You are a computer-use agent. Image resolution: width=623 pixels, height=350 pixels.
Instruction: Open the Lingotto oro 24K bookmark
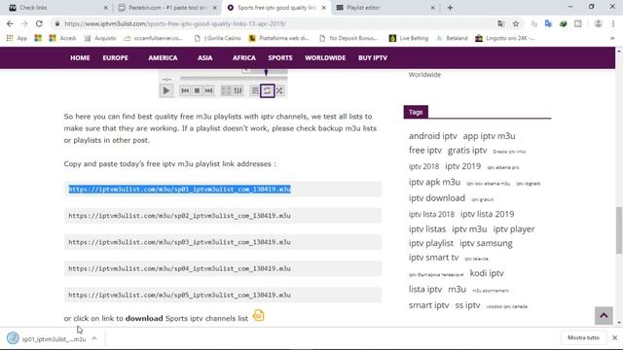pos(504,38)
